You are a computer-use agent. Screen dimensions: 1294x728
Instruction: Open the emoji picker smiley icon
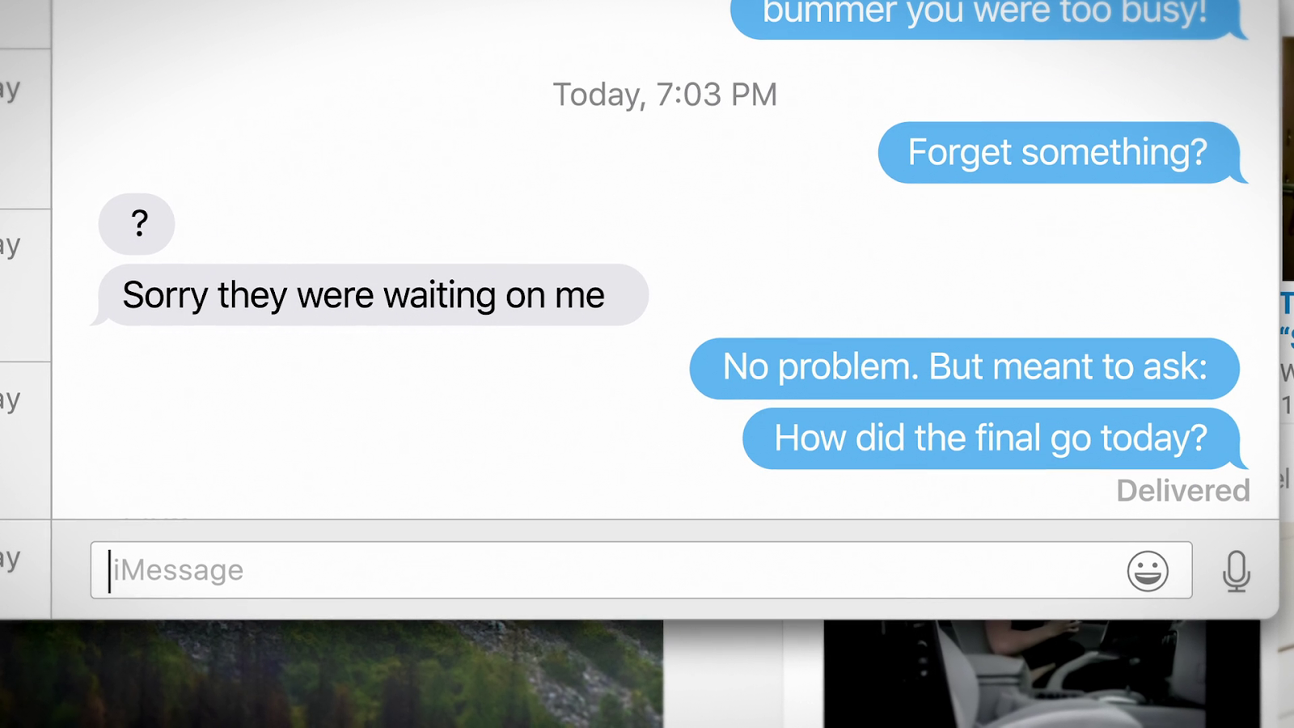pos(1148,571)
